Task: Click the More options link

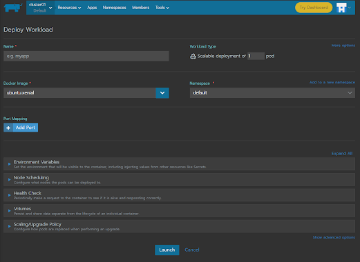Action: [x=343, y=46]
